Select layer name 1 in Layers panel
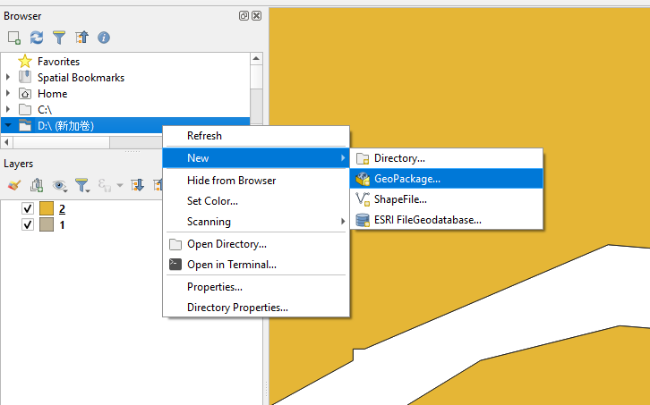The width and height of the screenshot is (650, 405). pos(62,225)
